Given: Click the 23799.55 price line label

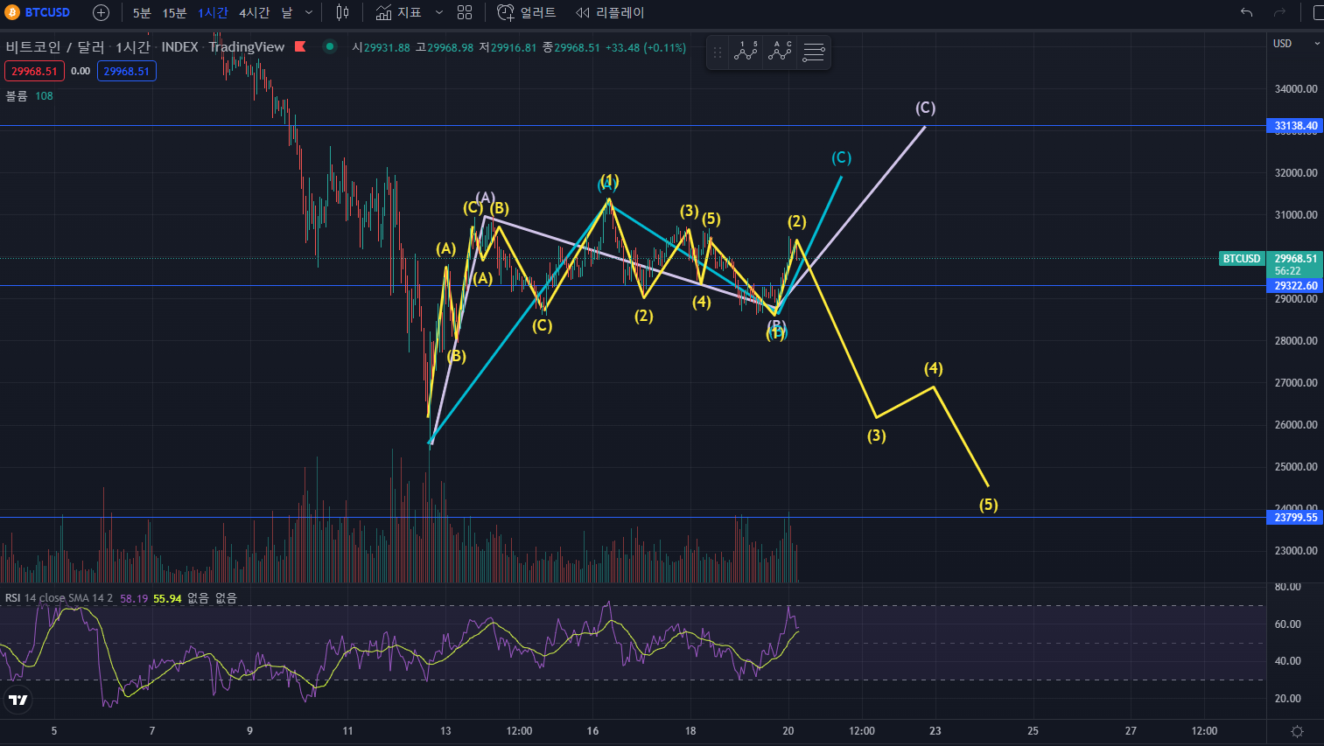Looking at the screenshot, I should 1295,518.
